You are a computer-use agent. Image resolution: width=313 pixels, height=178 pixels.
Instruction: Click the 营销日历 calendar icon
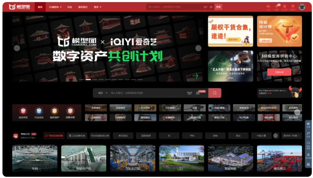(x=16, y=136)
